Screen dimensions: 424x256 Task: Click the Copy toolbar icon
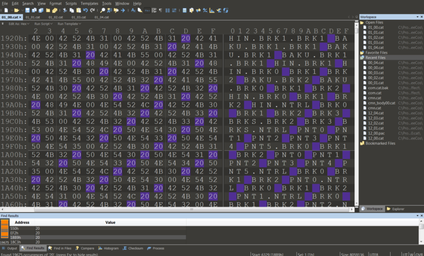[72, 10]
